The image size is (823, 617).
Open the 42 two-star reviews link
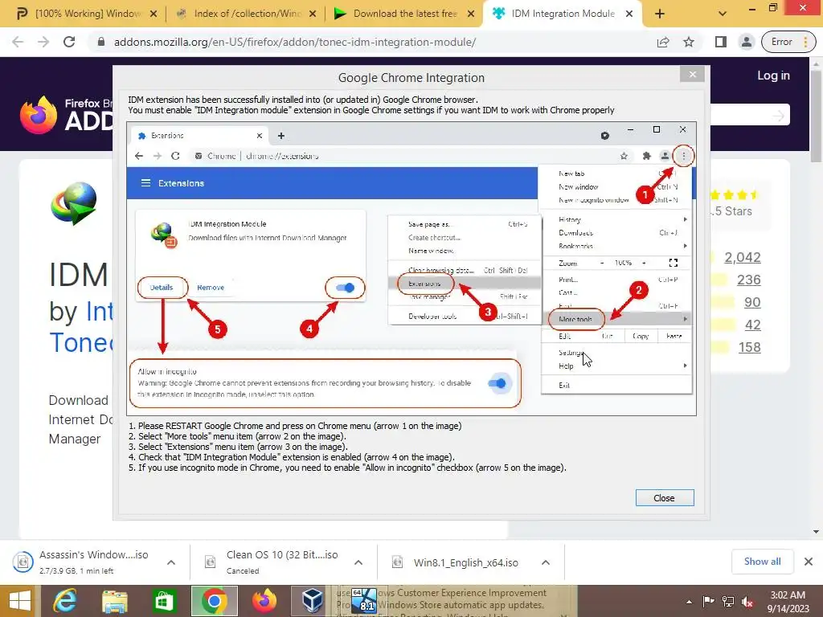tap(752, 325)
